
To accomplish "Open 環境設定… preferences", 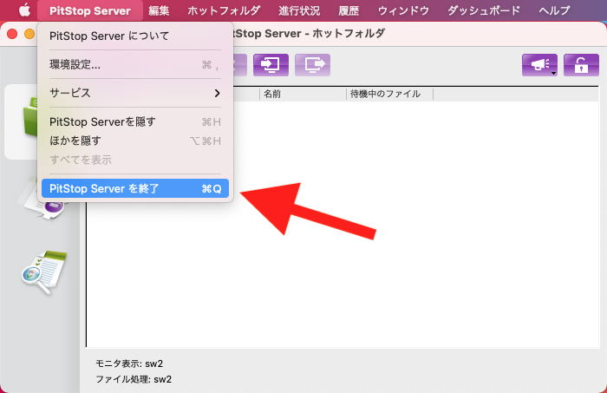I will (134, 64).
